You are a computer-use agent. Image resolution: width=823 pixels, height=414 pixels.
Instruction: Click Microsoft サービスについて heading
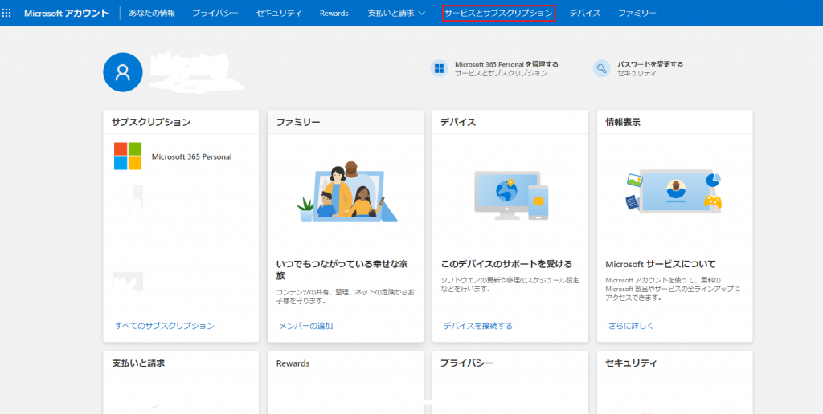tap(661, 264)
